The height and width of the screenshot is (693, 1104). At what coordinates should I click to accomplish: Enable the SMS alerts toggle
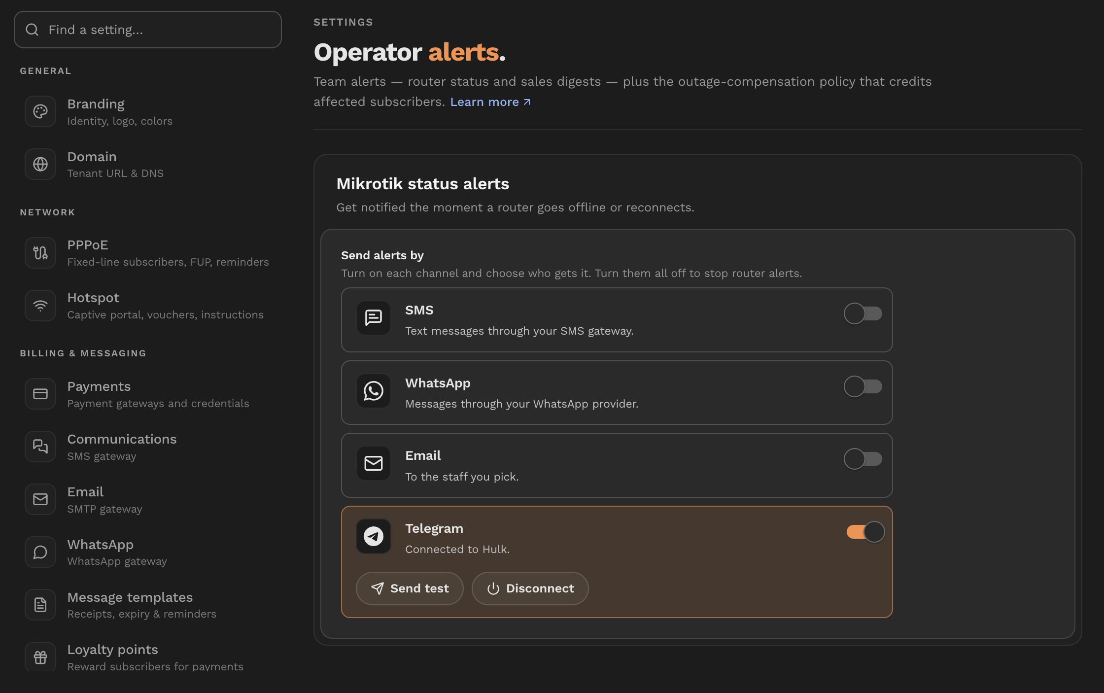(863, 313)
